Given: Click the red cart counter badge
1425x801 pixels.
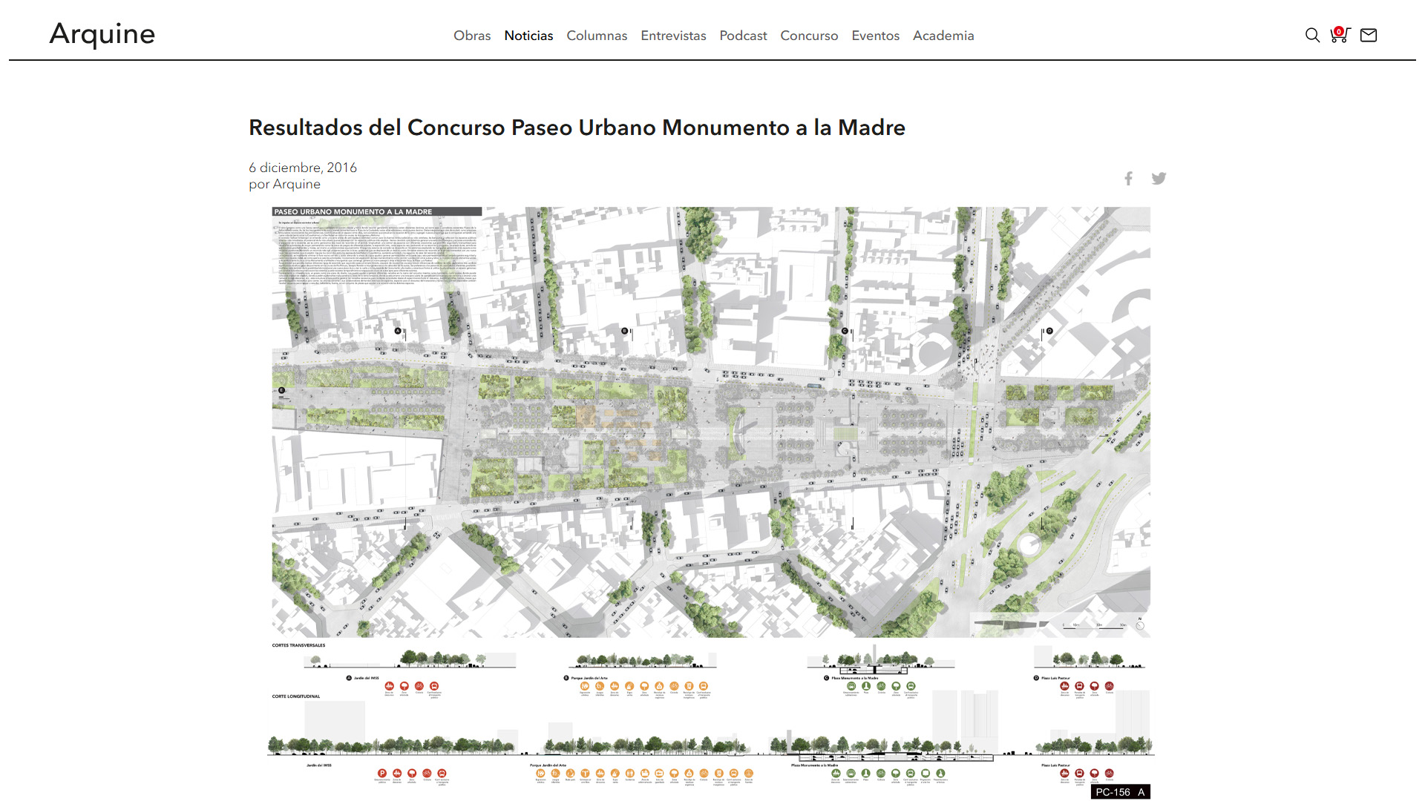Looking at the screenshot, I should point(1339,31).
